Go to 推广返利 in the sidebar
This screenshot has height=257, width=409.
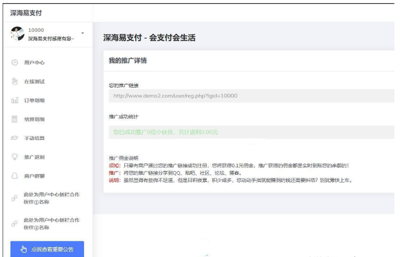[x=34, y=157]
